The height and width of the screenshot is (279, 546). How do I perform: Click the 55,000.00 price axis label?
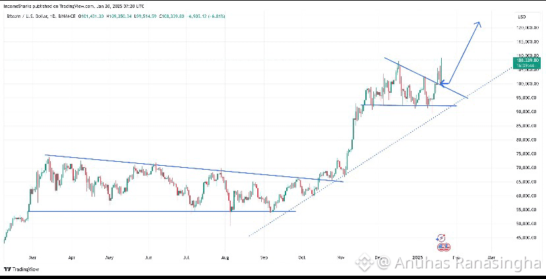[x=526, y=210]
